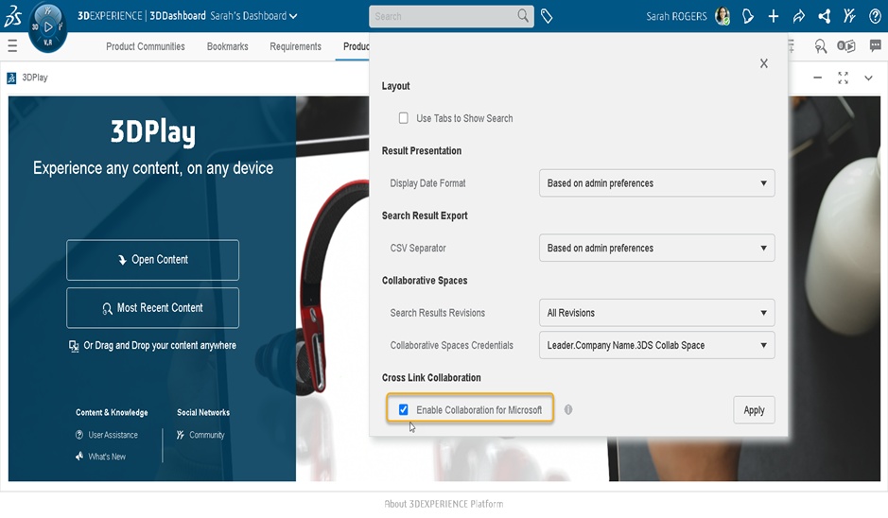This screenshot has height=518, width=888.
Task: Click the notifications icon in top bar
Action: (747, 16)
